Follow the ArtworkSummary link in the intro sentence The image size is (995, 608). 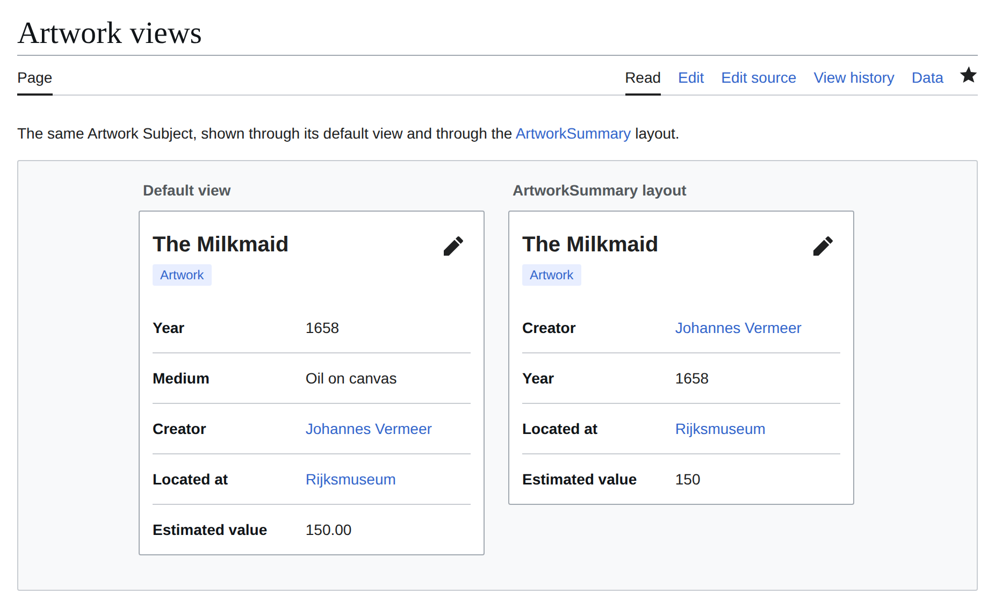[573, 134]
